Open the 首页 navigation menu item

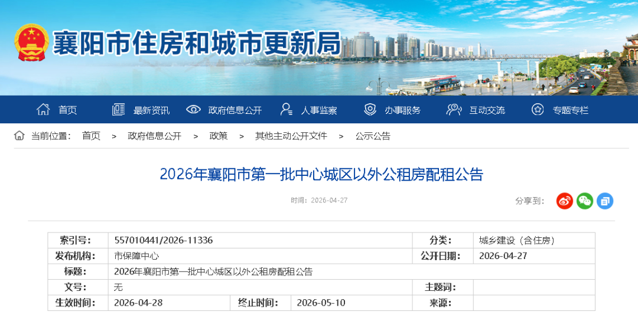(67, 110)
